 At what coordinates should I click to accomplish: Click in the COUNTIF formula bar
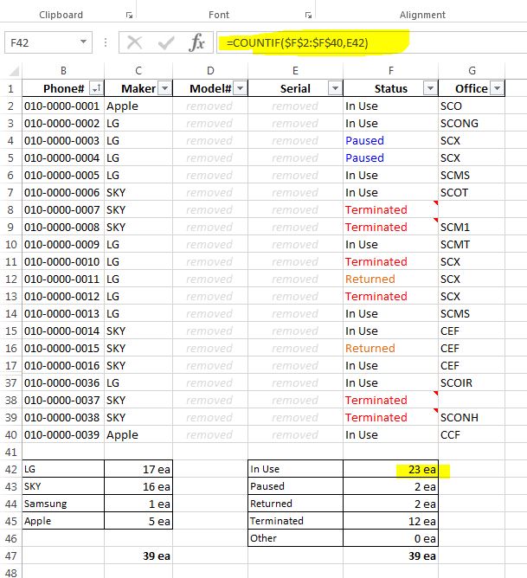363,42
